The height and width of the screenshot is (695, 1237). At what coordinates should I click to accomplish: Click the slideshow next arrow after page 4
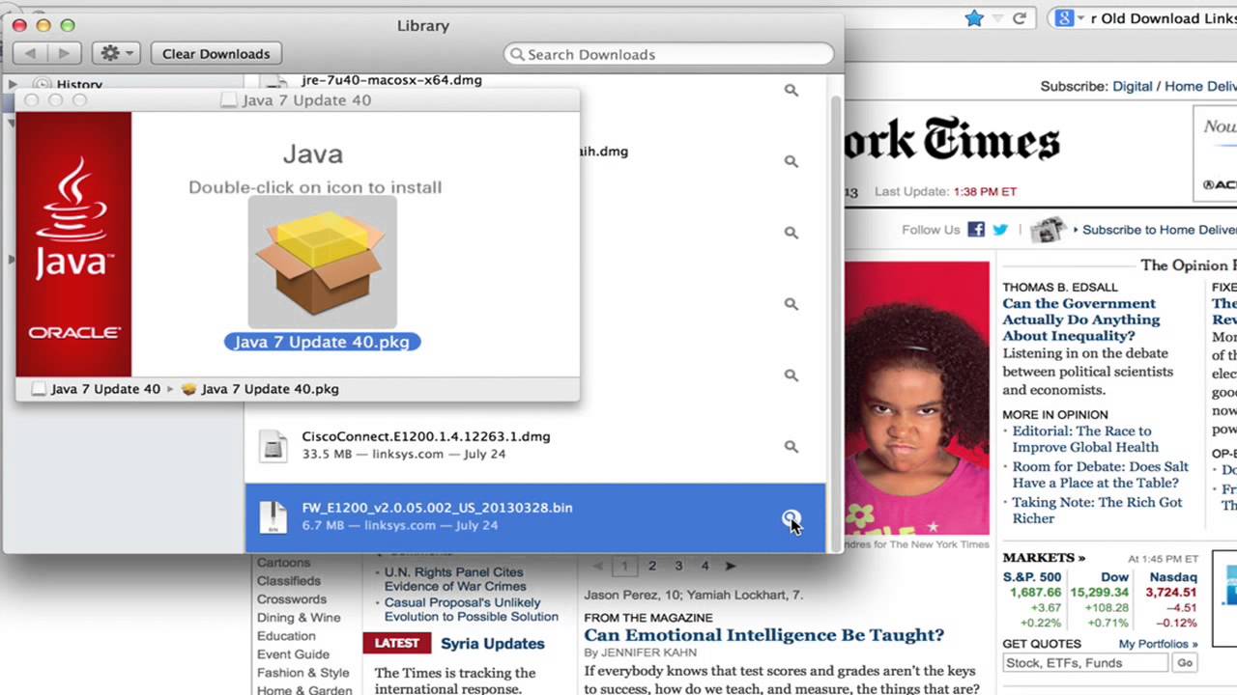731,567
